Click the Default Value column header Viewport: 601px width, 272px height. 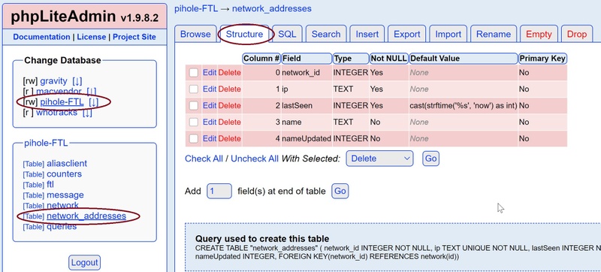coord(464,59)
